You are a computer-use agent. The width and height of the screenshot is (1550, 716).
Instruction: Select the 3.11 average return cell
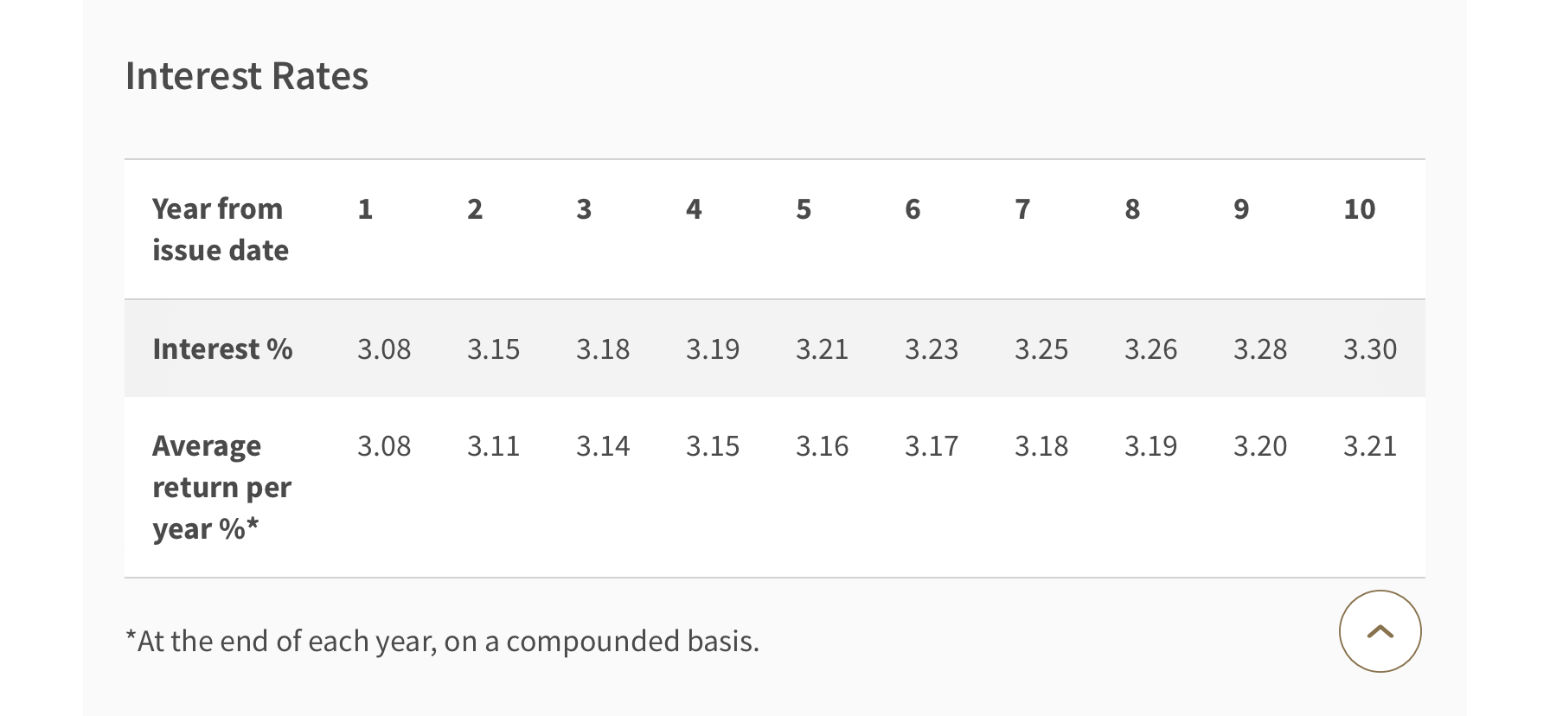[x=493, y=446]
